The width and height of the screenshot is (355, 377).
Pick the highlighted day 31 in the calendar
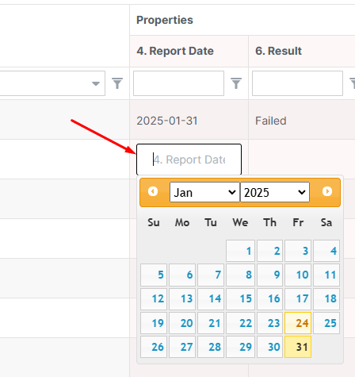[x=298, y=347]
